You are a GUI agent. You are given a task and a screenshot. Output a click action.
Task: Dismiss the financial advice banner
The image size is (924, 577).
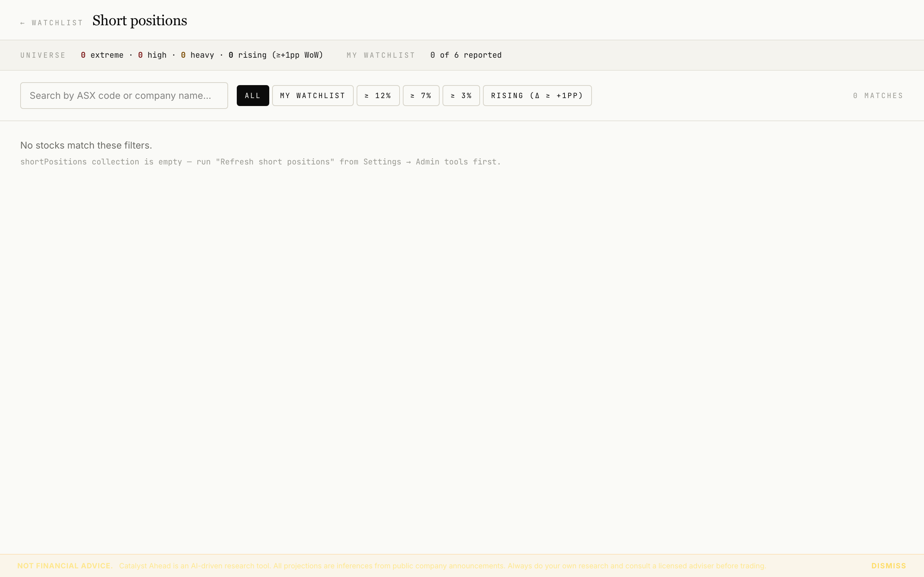click(x=889, y=565)
